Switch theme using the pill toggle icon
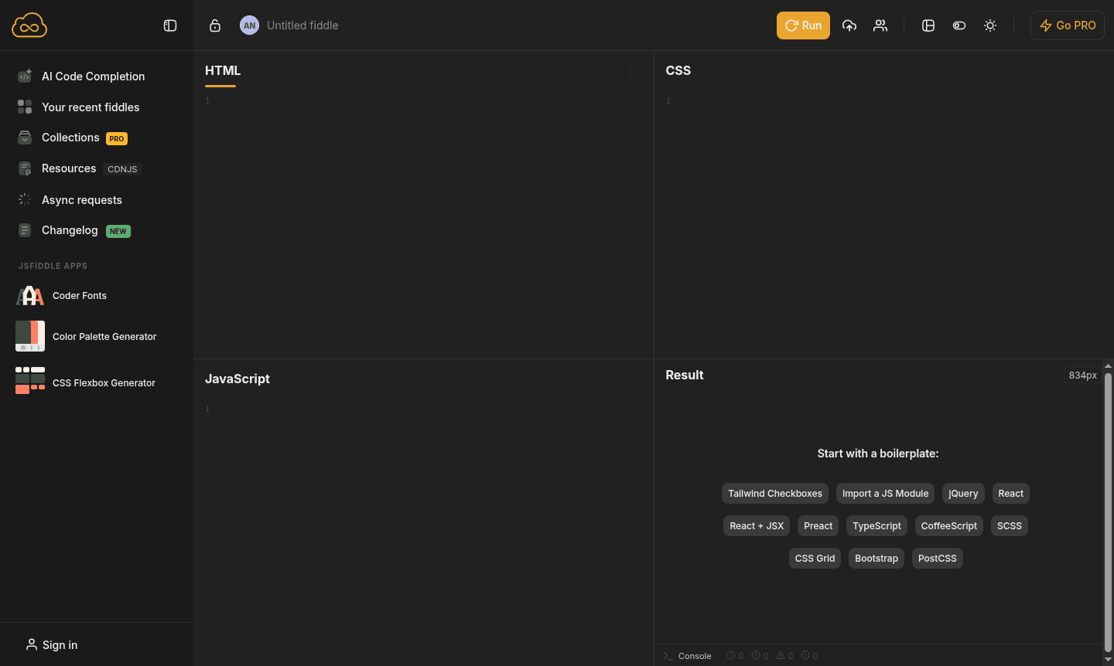The image size is (1114, 666). (959, 25)
